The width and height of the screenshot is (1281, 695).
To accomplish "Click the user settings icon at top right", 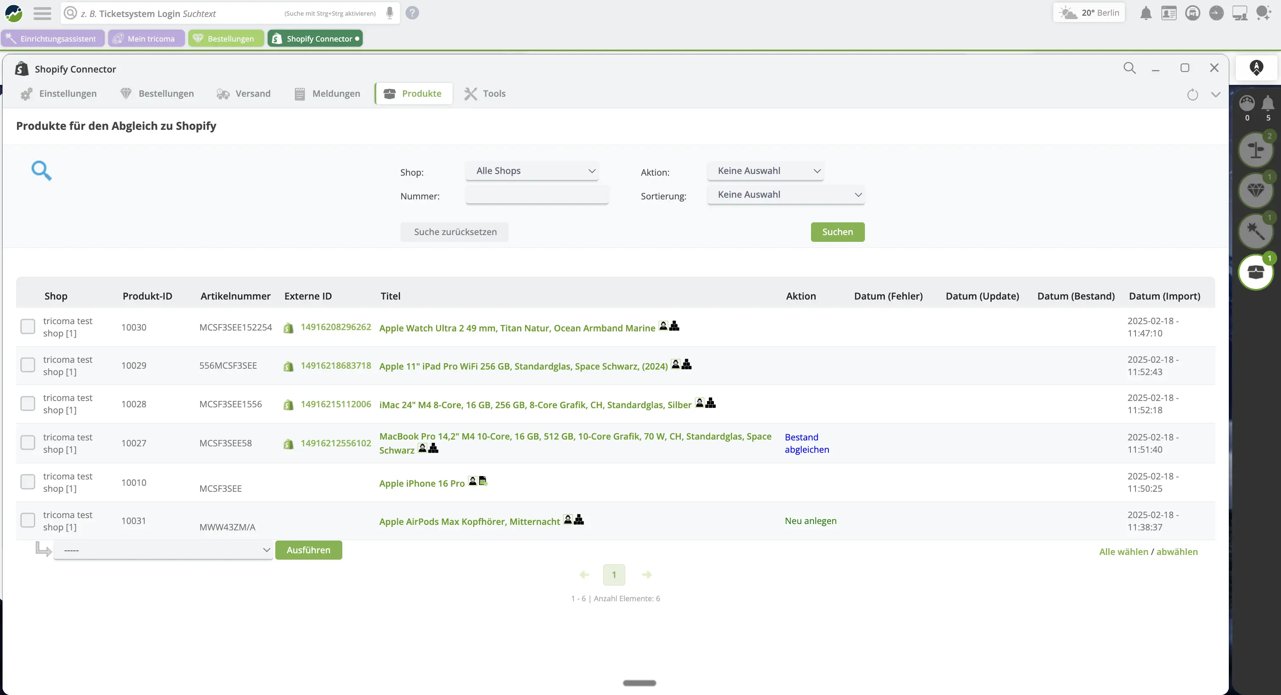I will click(x=1264, y=13).
